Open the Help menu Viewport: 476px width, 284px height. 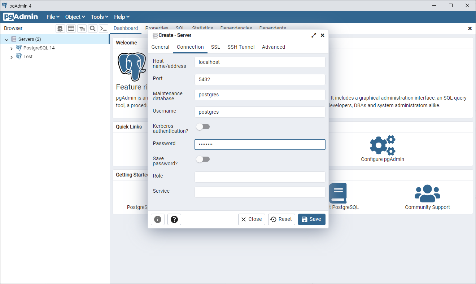tap(122, 17)
